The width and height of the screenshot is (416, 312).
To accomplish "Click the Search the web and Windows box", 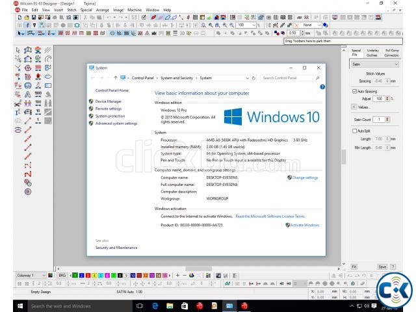I will (x=79, y=306).
